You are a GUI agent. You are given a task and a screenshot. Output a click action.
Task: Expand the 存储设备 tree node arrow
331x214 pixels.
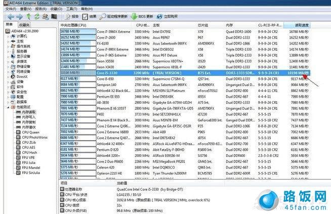(9, 66)
